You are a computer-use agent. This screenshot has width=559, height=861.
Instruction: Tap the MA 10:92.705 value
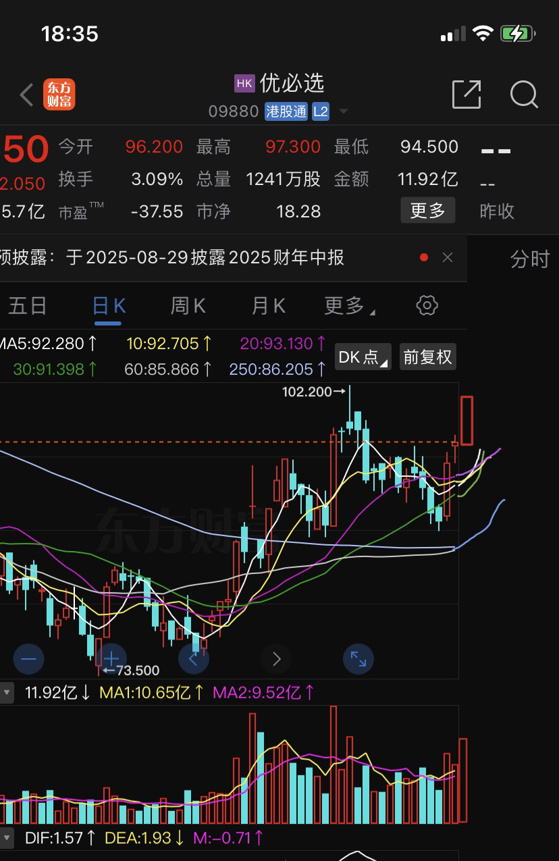[x=169, y=344]
